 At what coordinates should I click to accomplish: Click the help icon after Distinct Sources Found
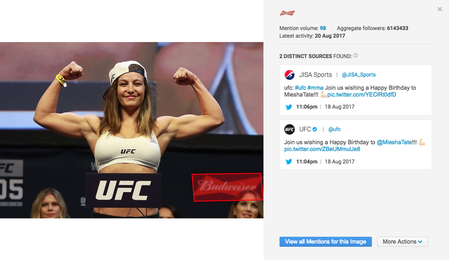tap(356, 56)
